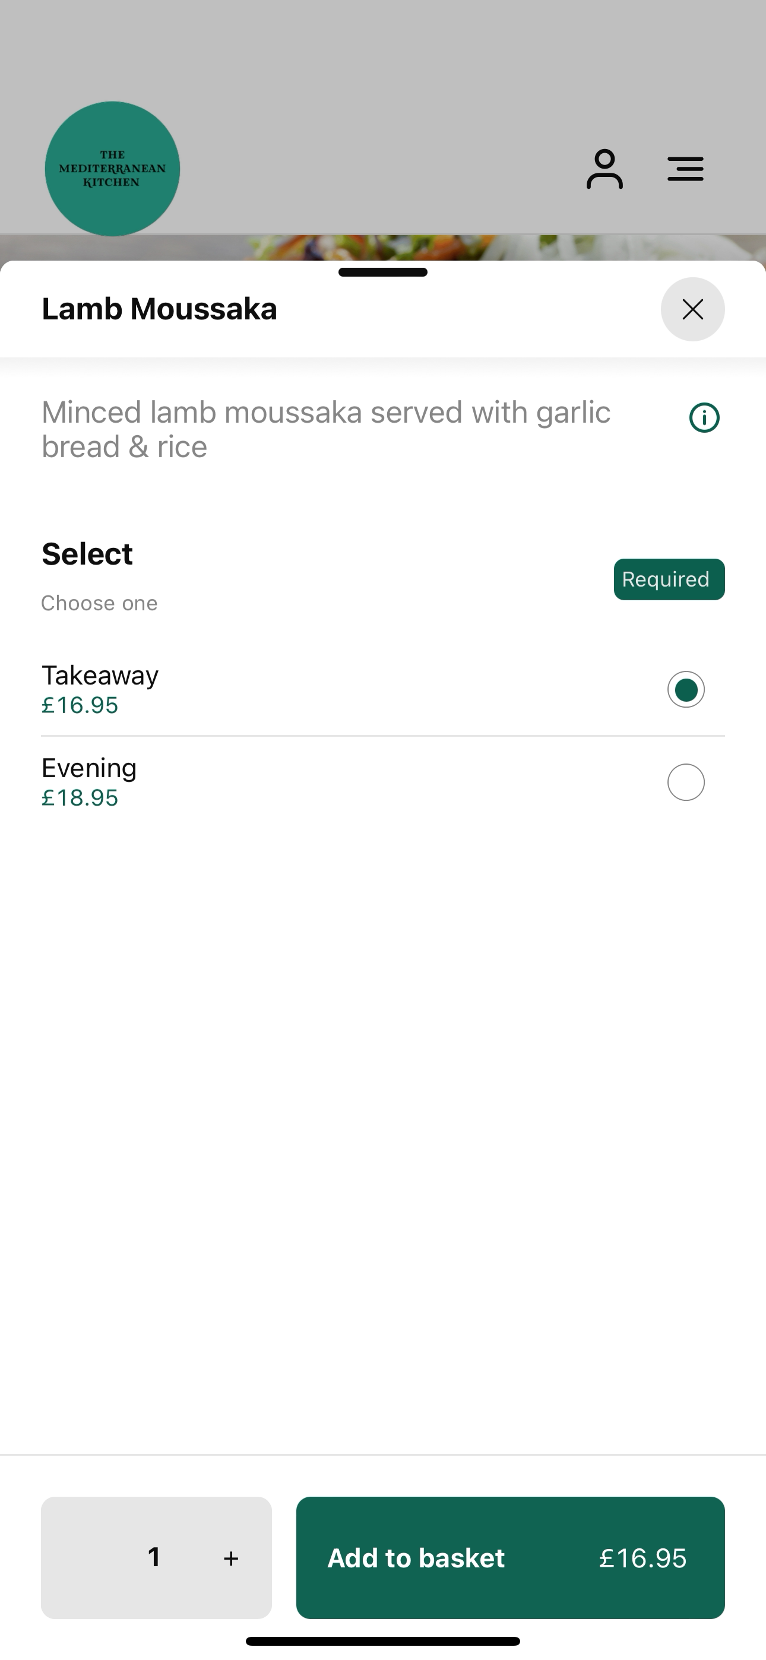Tap The Mediterranean Kitchen logo
766x1660 pixels.
click(x=112, y=169)
